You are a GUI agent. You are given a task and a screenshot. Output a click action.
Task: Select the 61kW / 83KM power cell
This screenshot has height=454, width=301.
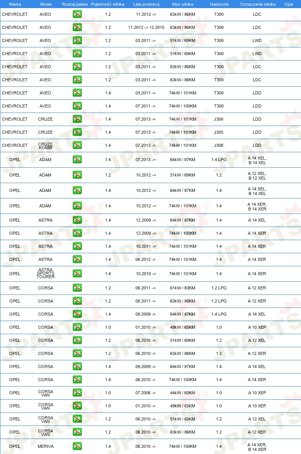click(182, 288)
